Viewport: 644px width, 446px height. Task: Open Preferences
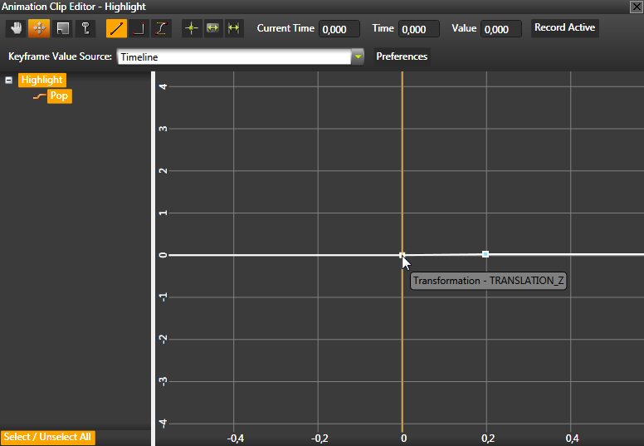402,57
